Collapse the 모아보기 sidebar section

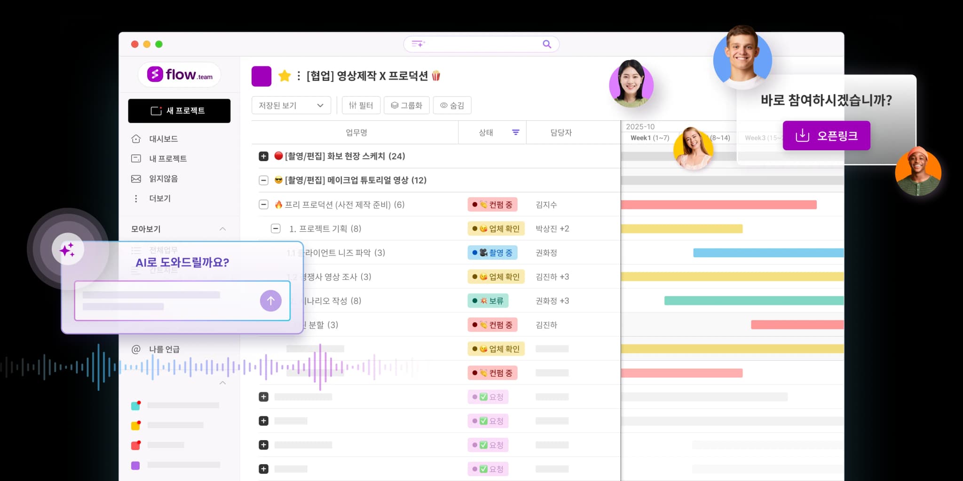pos(222,229)
